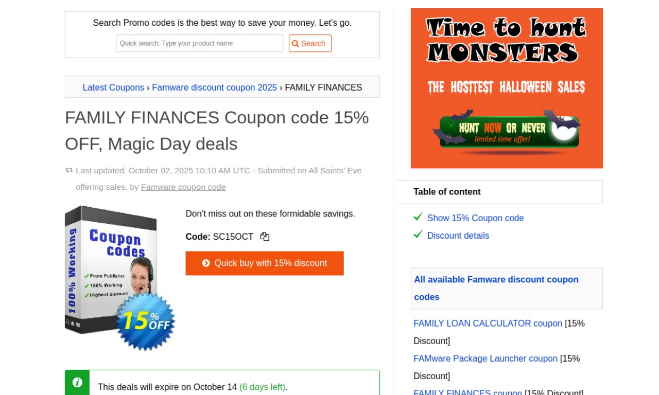Jump to Discount details section
Viewport: 659px width, 395px height.
point(458,236)
